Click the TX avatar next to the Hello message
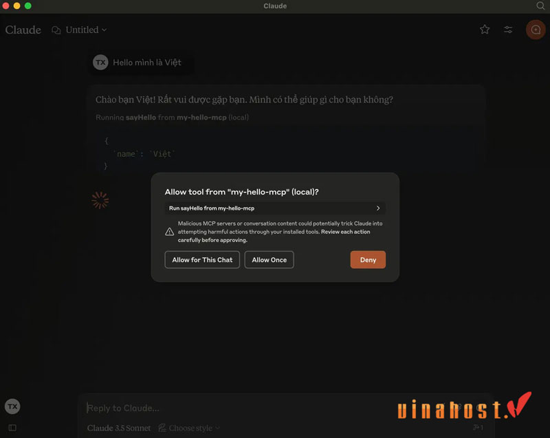 (100, 63)
